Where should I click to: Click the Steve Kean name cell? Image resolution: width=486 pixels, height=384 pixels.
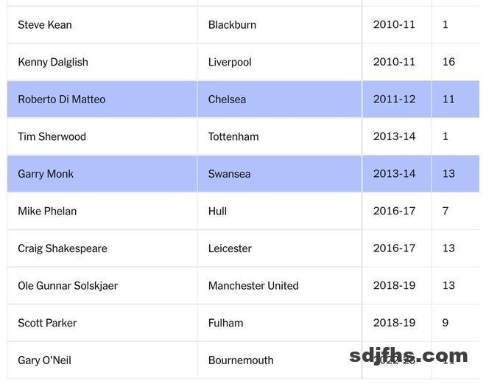click(45, 25)
